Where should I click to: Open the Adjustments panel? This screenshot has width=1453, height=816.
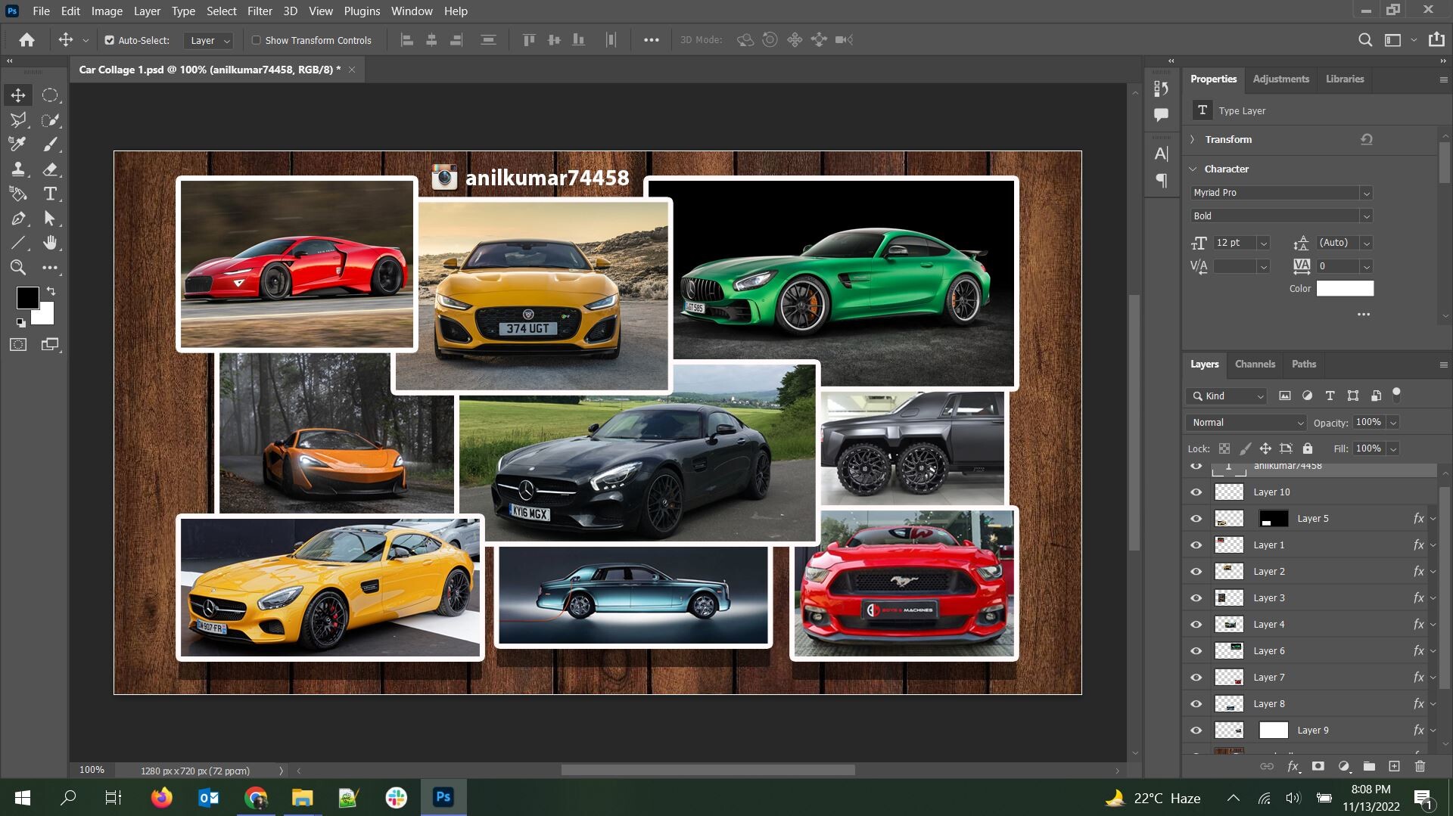point(1280,79)
